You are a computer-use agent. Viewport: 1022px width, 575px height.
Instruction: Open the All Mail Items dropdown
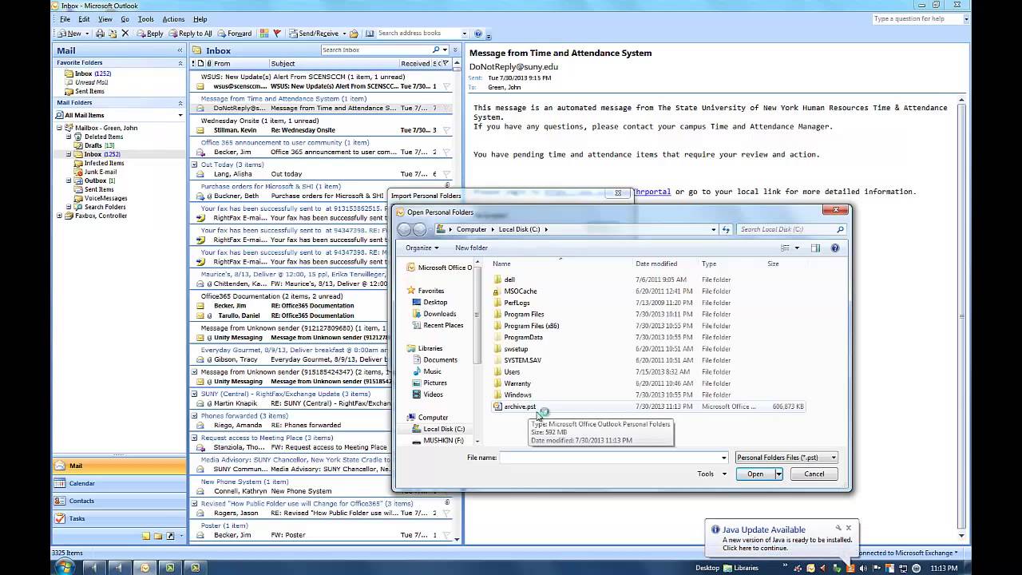click(180, 115)
